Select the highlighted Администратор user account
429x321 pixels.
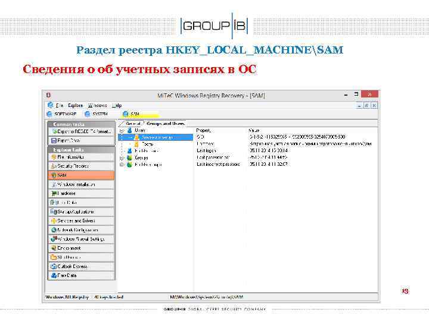click(157, 137)
